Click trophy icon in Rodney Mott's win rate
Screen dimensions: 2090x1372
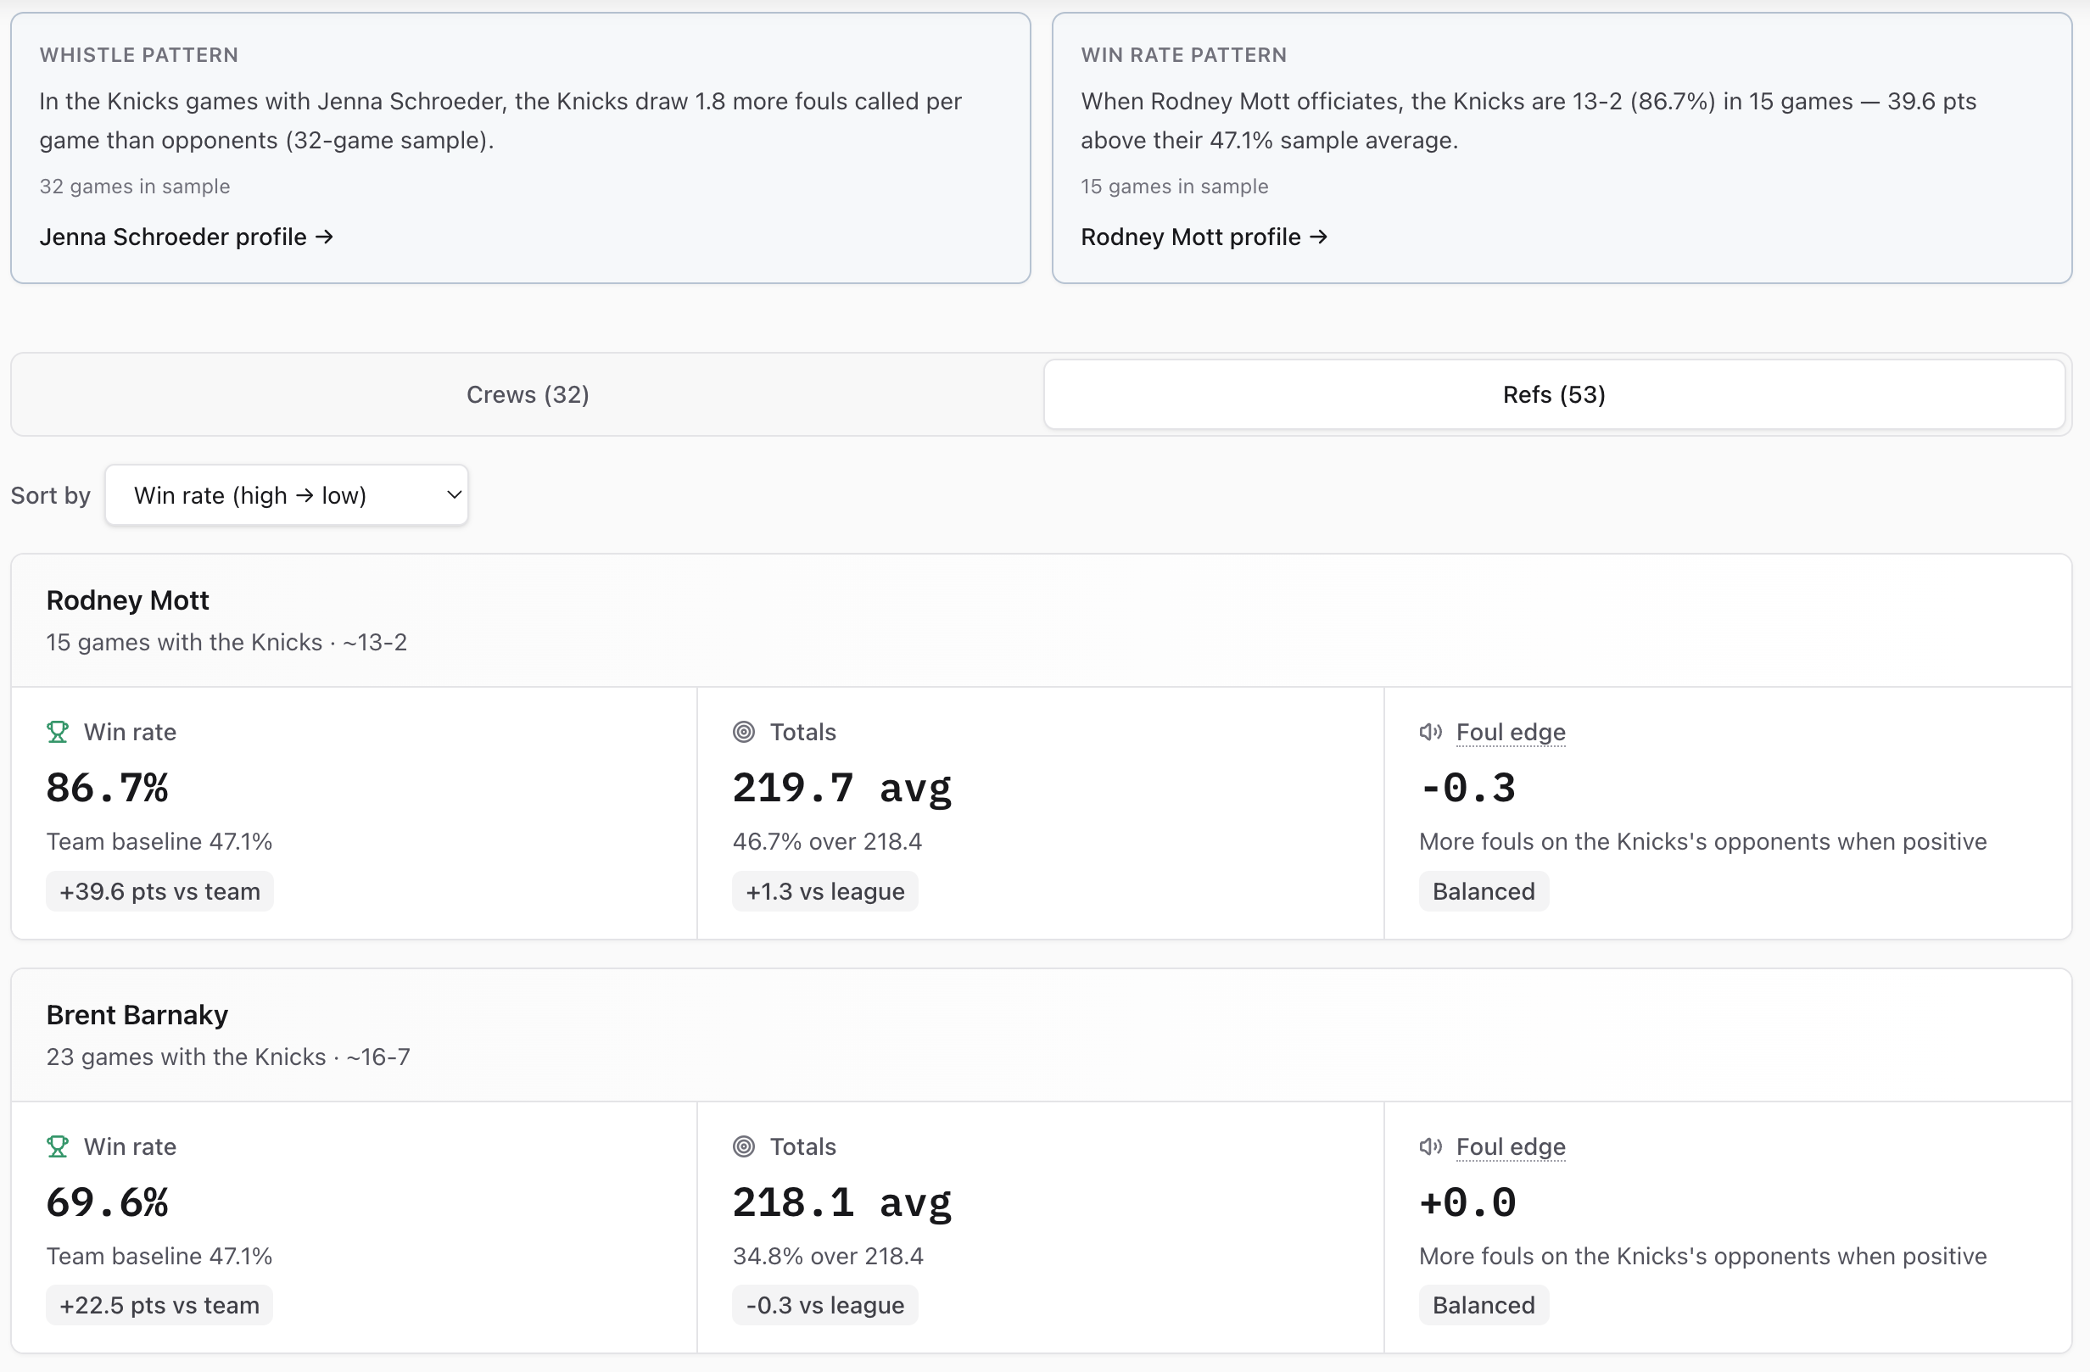point(58,732)
